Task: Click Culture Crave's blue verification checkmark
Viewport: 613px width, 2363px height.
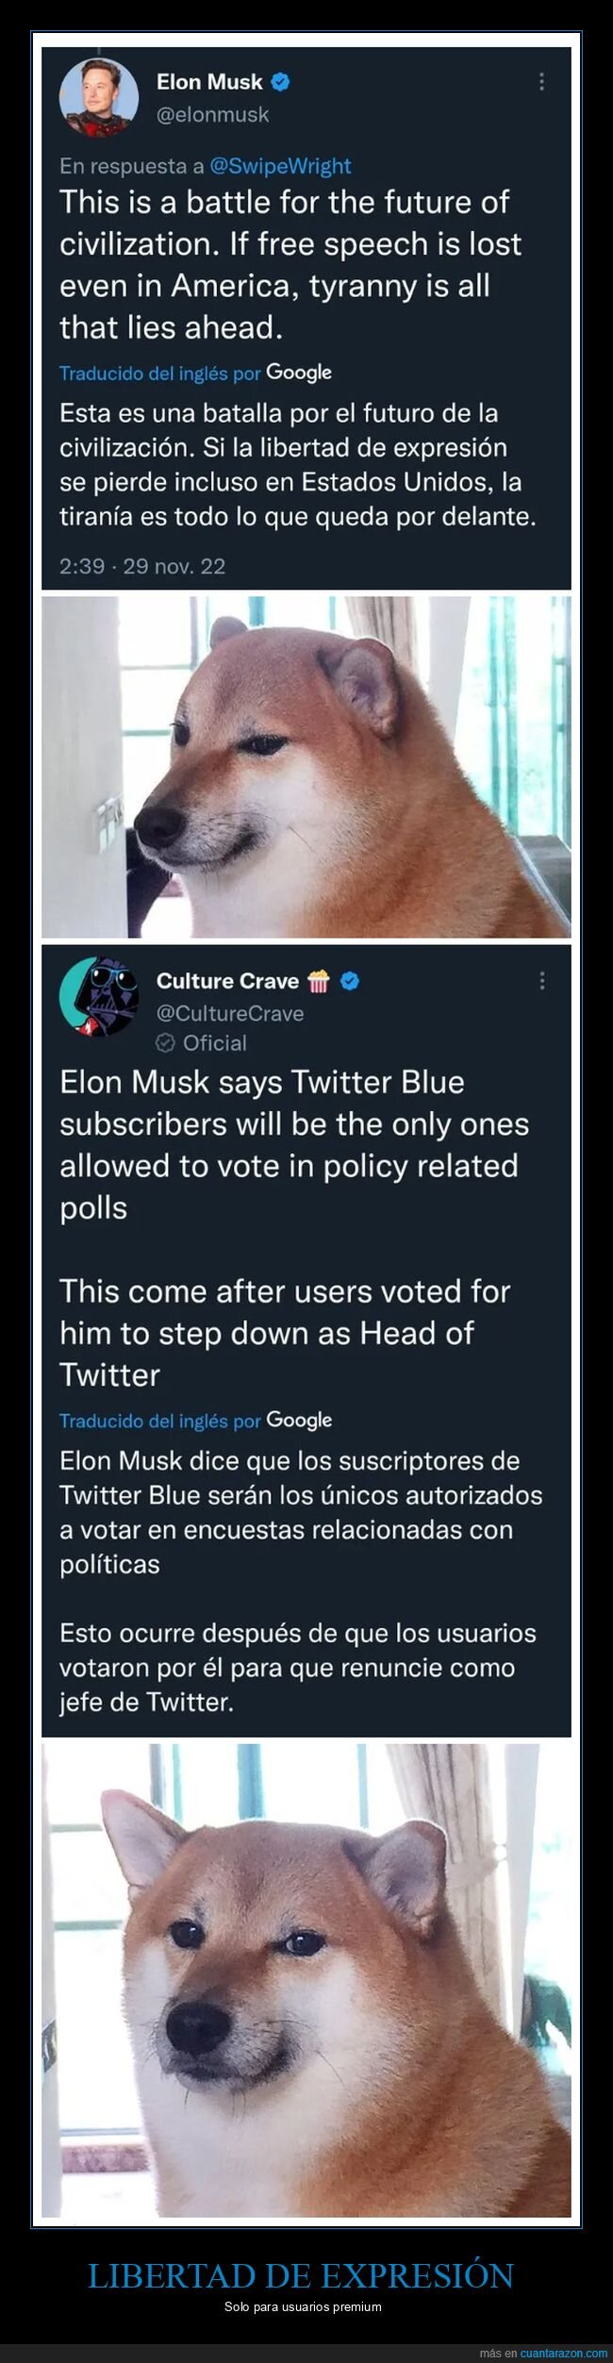Action: coord(350,981)
